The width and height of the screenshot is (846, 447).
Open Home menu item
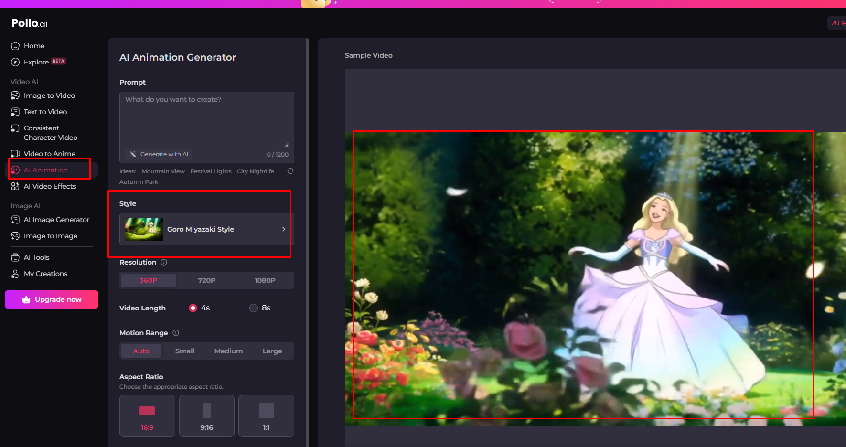(34, 46)
